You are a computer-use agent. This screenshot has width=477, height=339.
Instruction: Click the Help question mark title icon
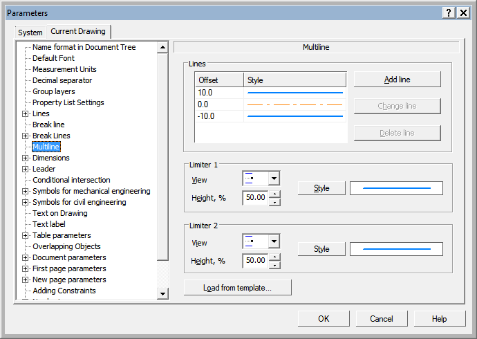click(x=448, y=13)
